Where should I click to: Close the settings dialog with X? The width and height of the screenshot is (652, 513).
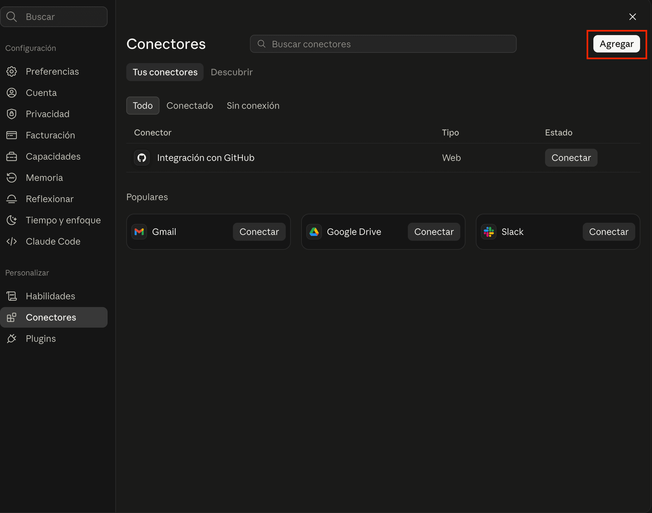click(x=633, y=17)
